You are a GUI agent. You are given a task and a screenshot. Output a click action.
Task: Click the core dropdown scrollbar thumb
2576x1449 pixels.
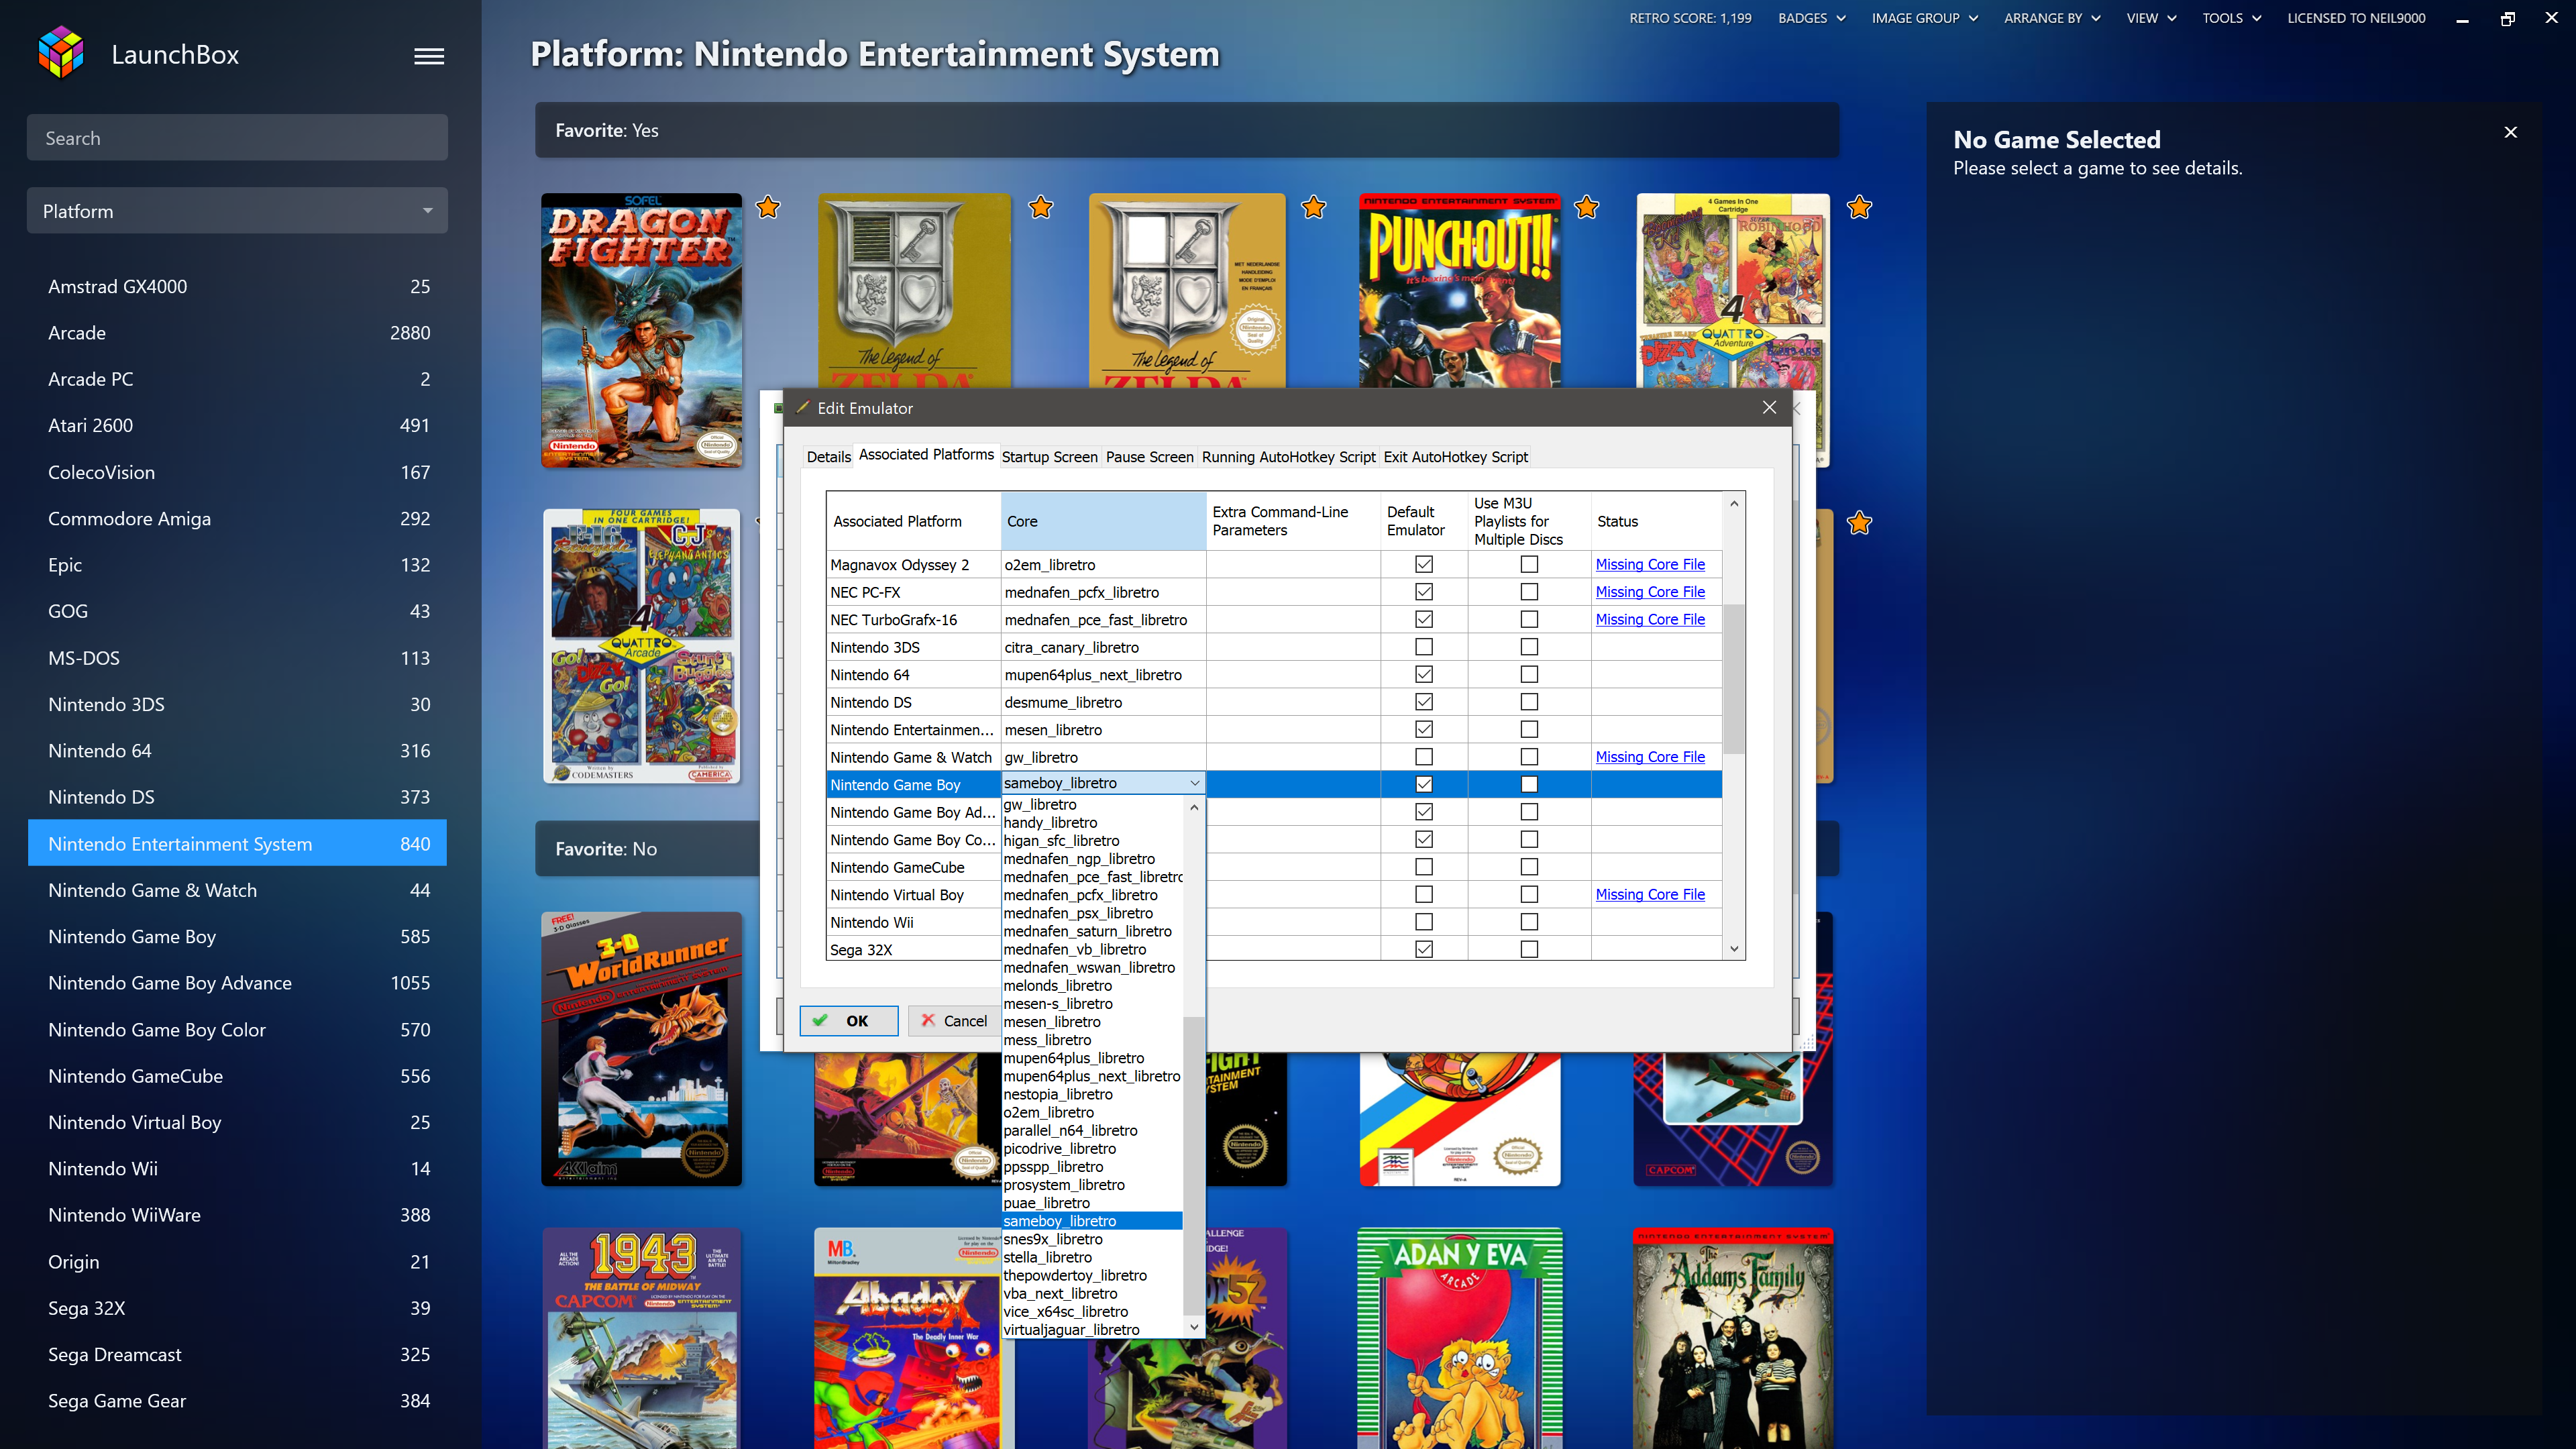(1193, 1165)
